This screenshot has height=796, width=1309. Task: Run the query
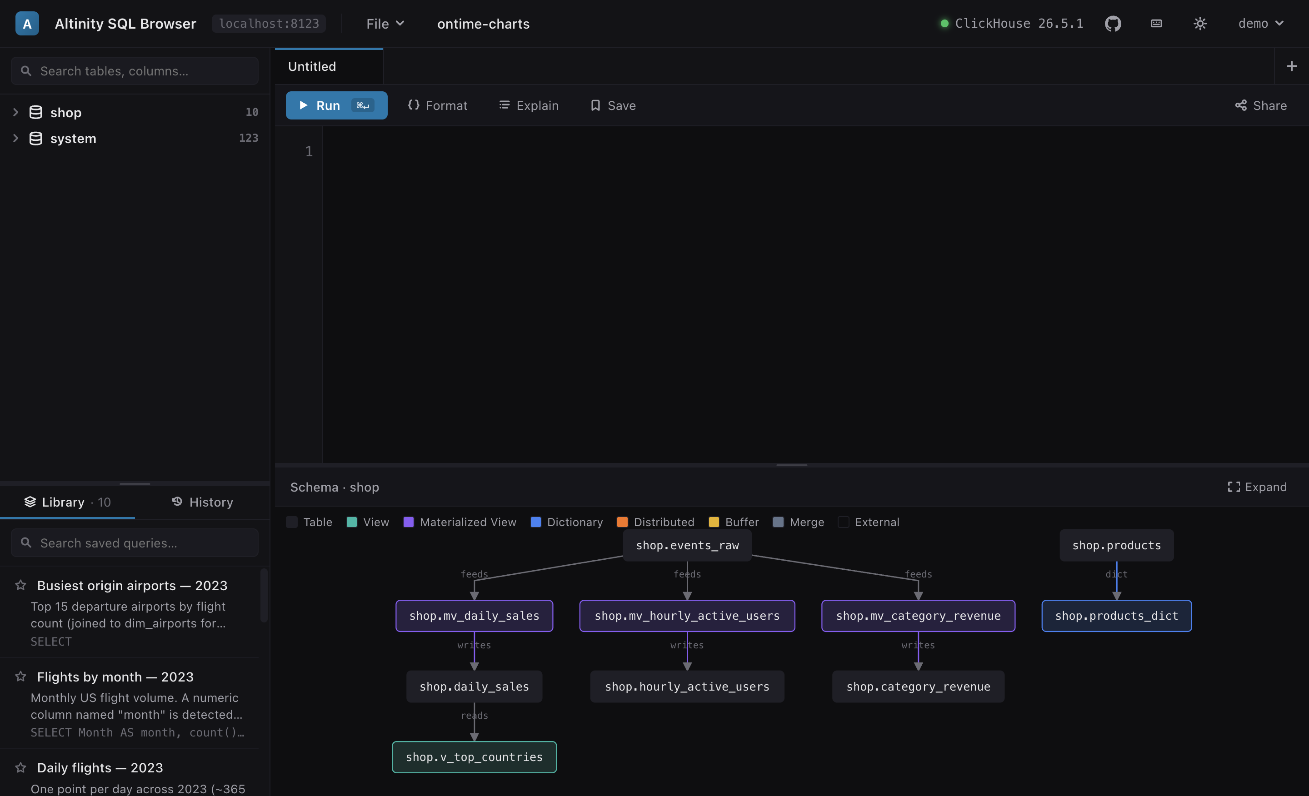click(x=336, y=105)
